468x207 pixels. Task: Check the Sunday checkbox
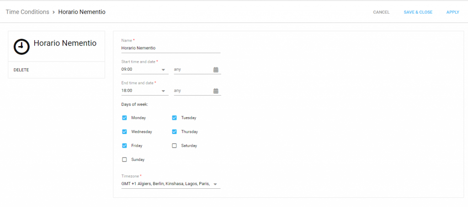pyautogui.click(x=124, y=160)
